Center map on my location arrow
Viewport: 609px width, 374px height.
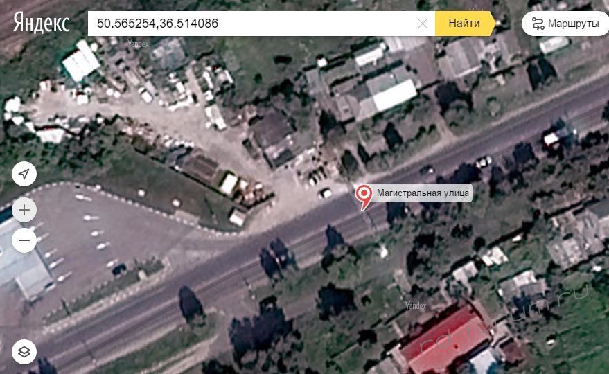(x=24, y=174)
